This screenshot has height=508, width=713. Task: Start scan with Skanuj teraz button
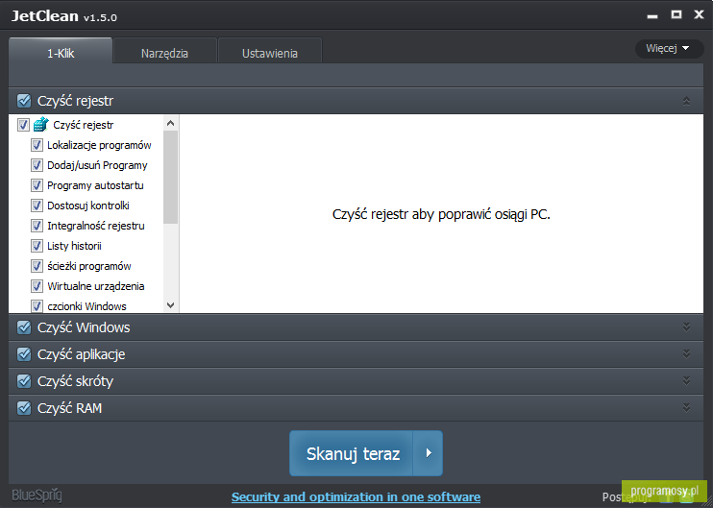[351, 453]
